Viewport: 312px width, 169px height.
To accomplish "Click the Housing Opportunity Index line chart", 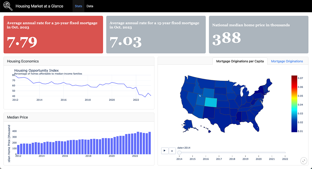I will pos(78,84).
